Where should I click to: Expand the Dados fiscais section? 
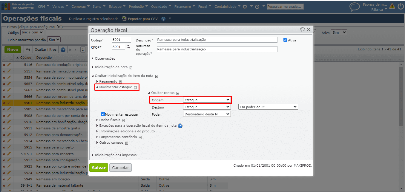(108, 120)
